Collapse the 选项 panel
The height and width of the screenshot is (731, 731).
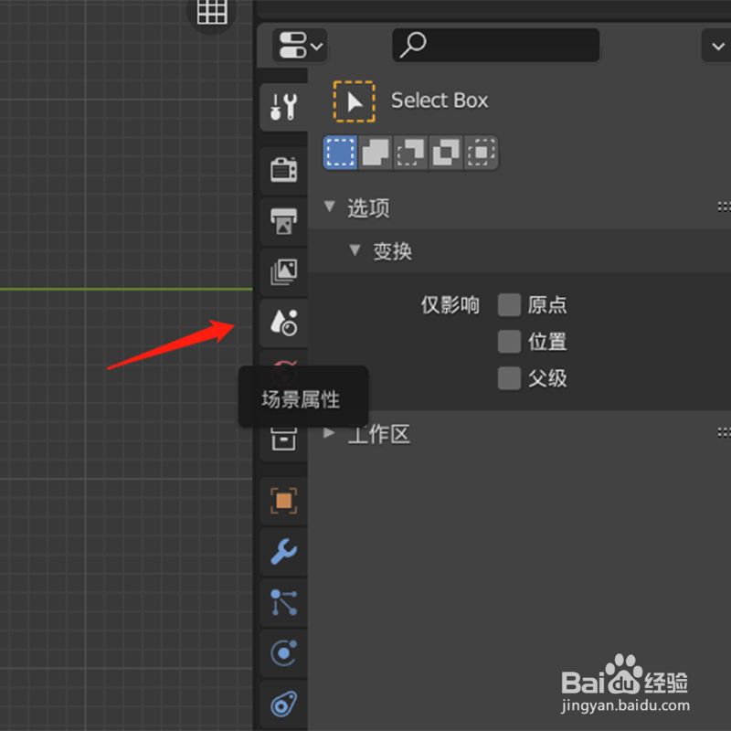point(330,207)
